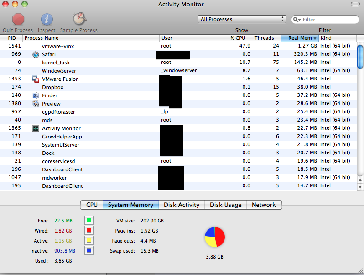Sort by the PID column header
364x275 pixels.
tap(11, 38)
